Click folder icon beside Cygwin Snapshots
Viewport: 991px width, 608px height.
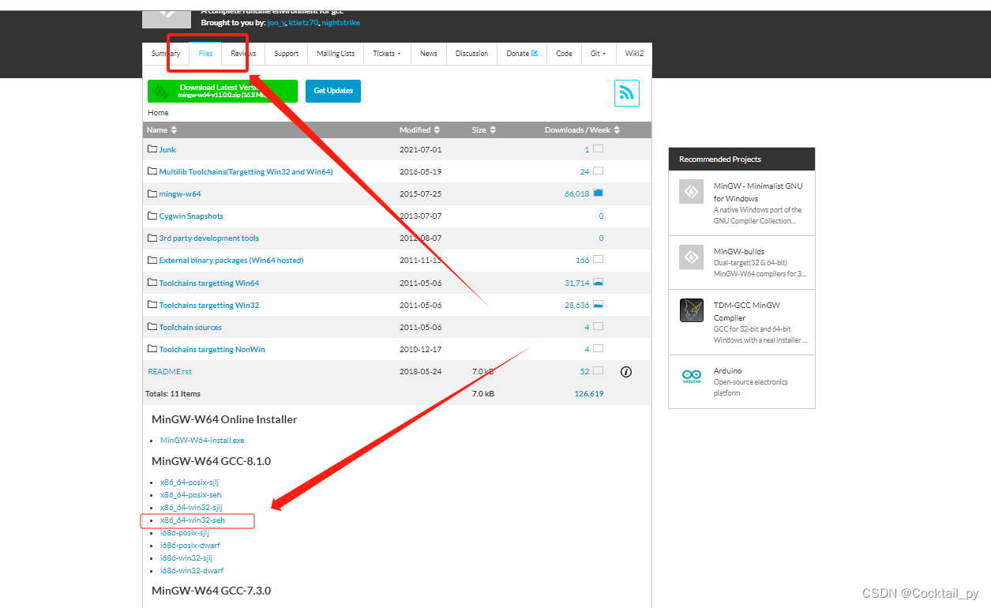coord(152,215)
